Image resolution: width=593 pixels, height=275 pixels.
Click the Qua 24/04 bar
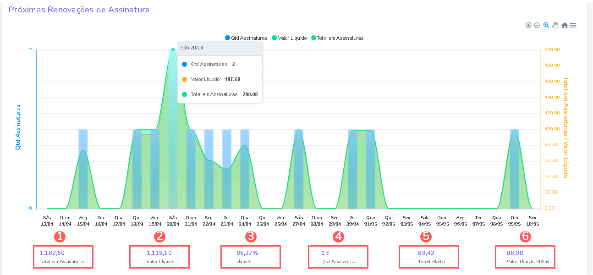point(245,169)
